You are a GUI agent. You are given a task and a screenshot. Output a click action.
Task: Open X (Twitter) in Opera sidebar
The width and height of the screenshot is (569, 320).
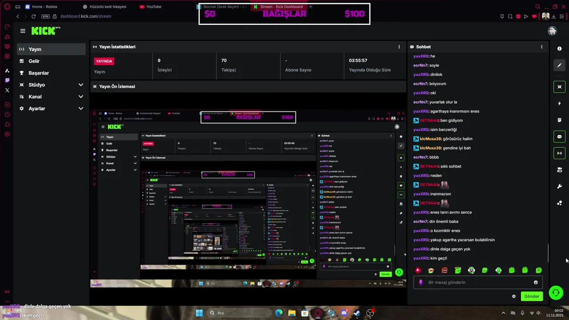[x=7, y=90]
